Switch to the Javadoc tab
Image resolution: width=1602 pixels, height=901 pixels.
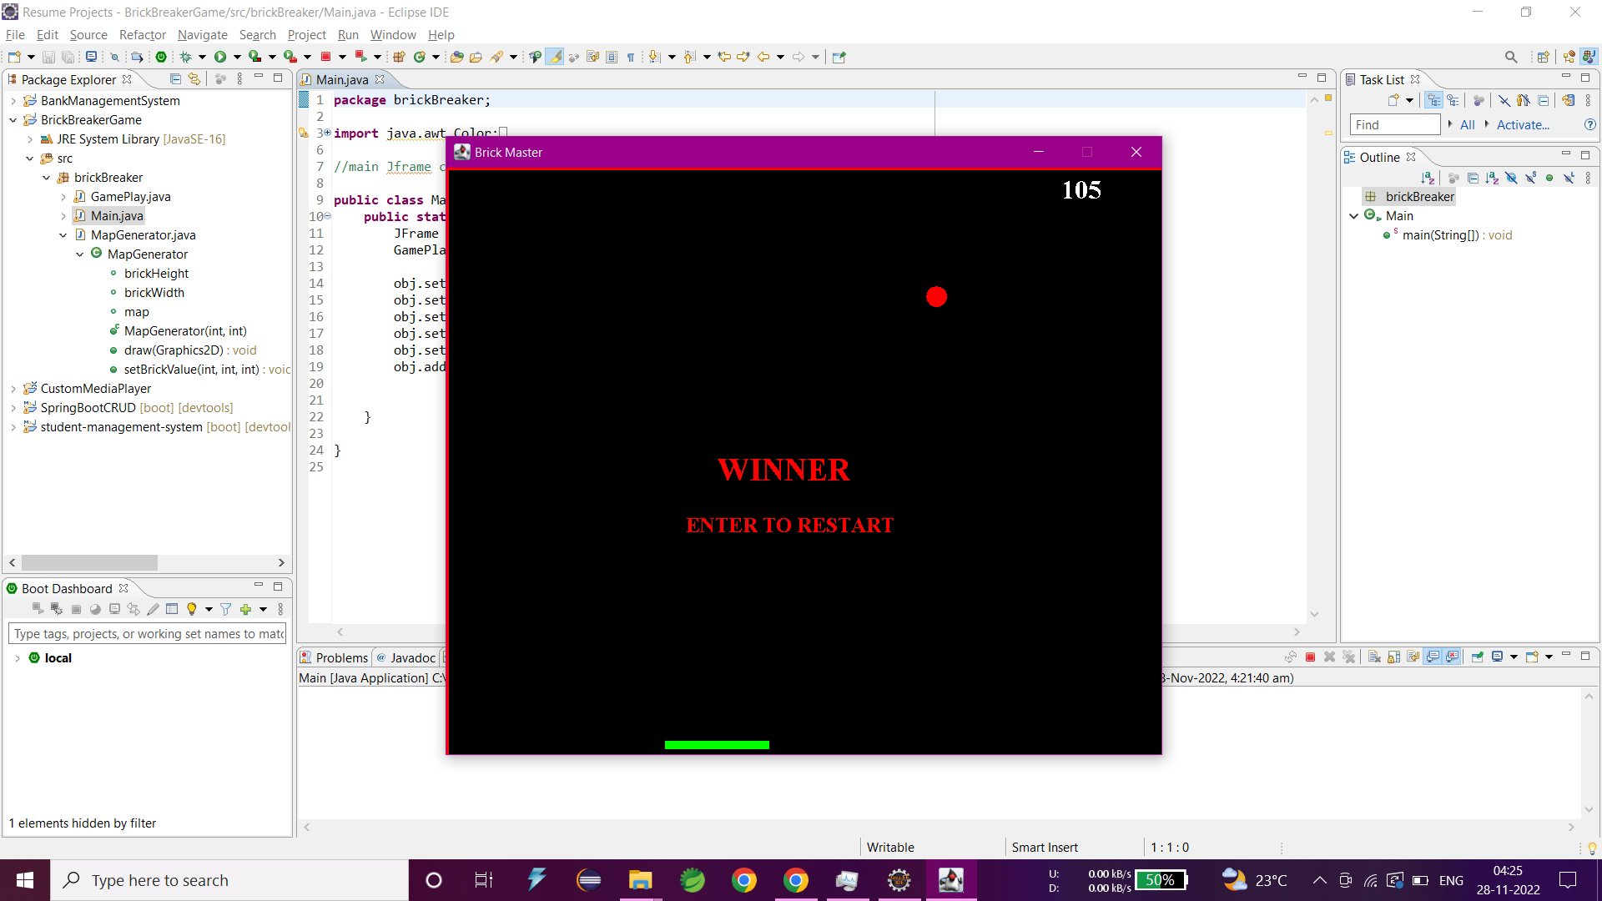(412, 657)
